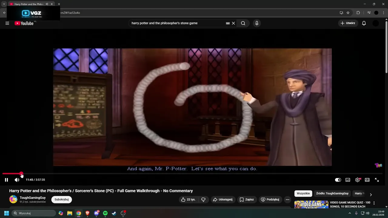Mute the tab via the tab speaker icon
The height and width of the screenshot is (218, 388).
pos(47,4)
